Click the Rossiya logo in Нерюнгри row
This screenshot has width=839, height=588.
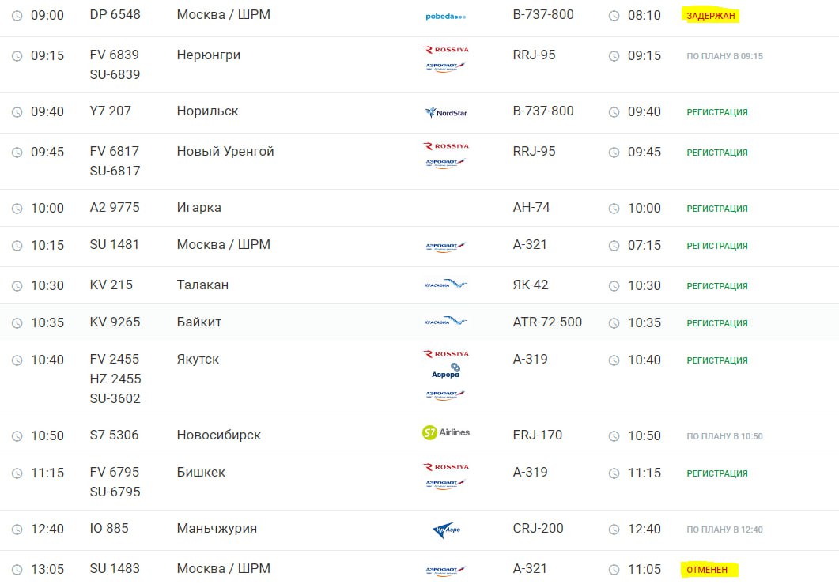coord(446,50)
